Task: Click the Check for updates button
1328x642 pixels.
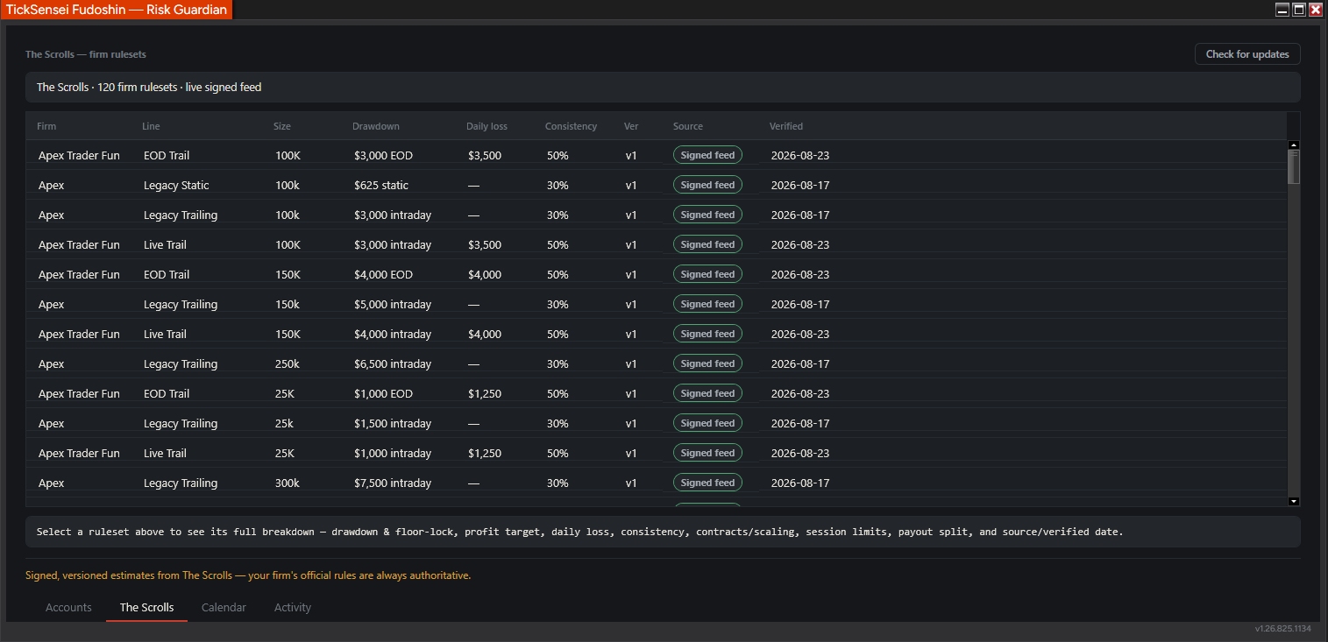Action: (x=1247, y=54)
